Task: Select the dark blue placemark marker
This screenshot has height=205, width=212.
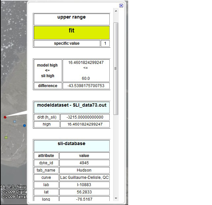Action: point(25,126)
